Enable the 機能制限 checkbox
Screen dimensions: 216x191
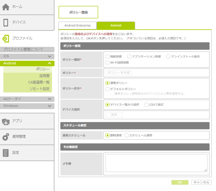[107, 57]
